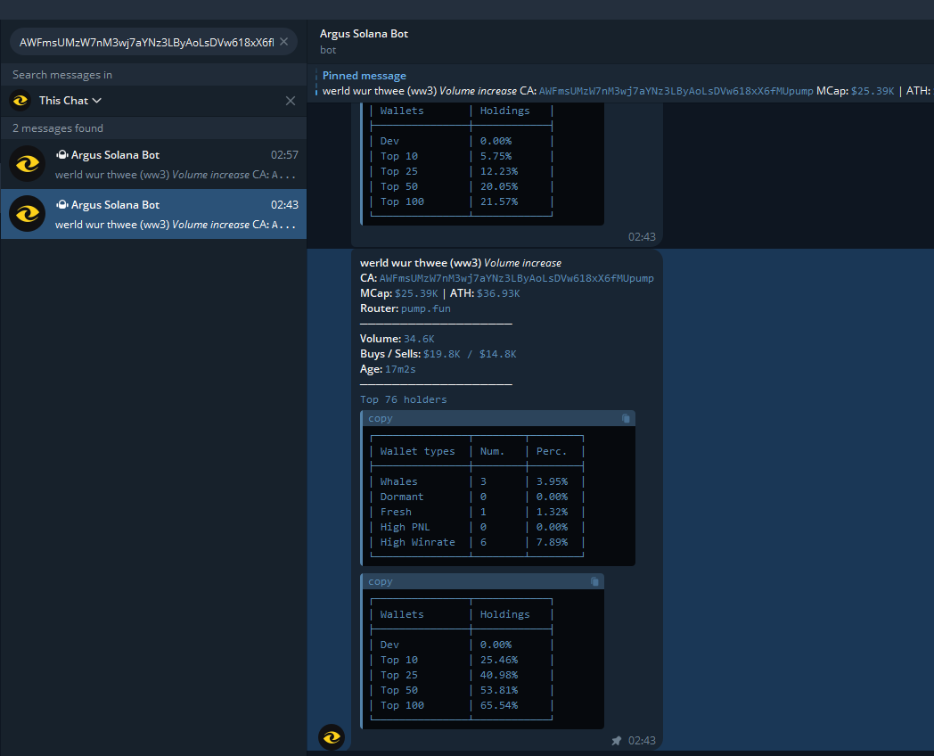Open the 02:43 Argus Solana Bot result
934x756 pixels.
click(x=153, y=215)
